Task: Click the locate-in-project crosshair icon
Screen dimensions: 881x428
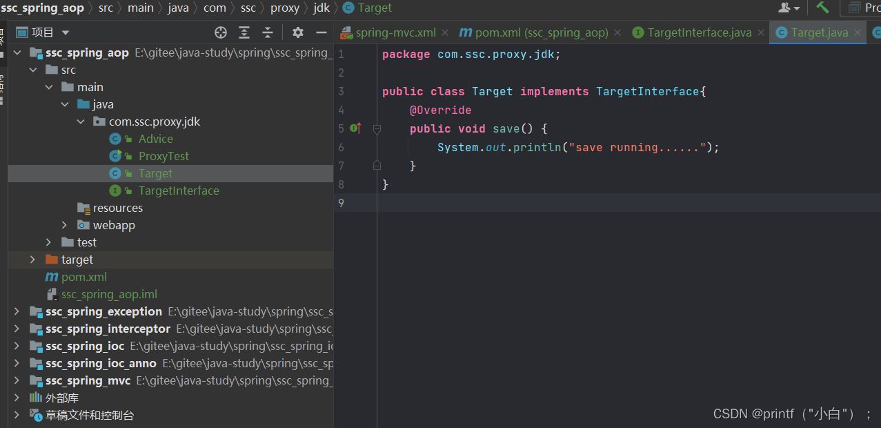Action: [221, 32]
